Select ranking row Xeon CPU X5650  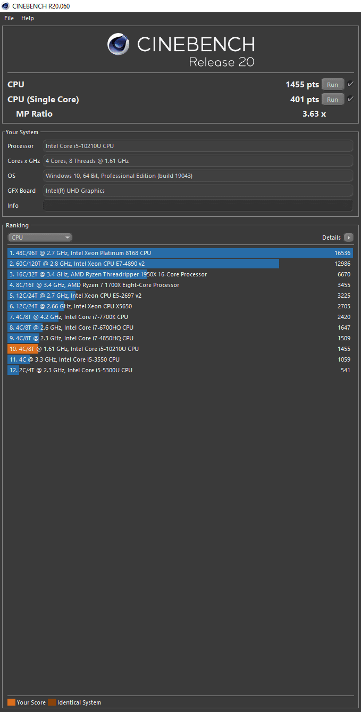(180, 306)
